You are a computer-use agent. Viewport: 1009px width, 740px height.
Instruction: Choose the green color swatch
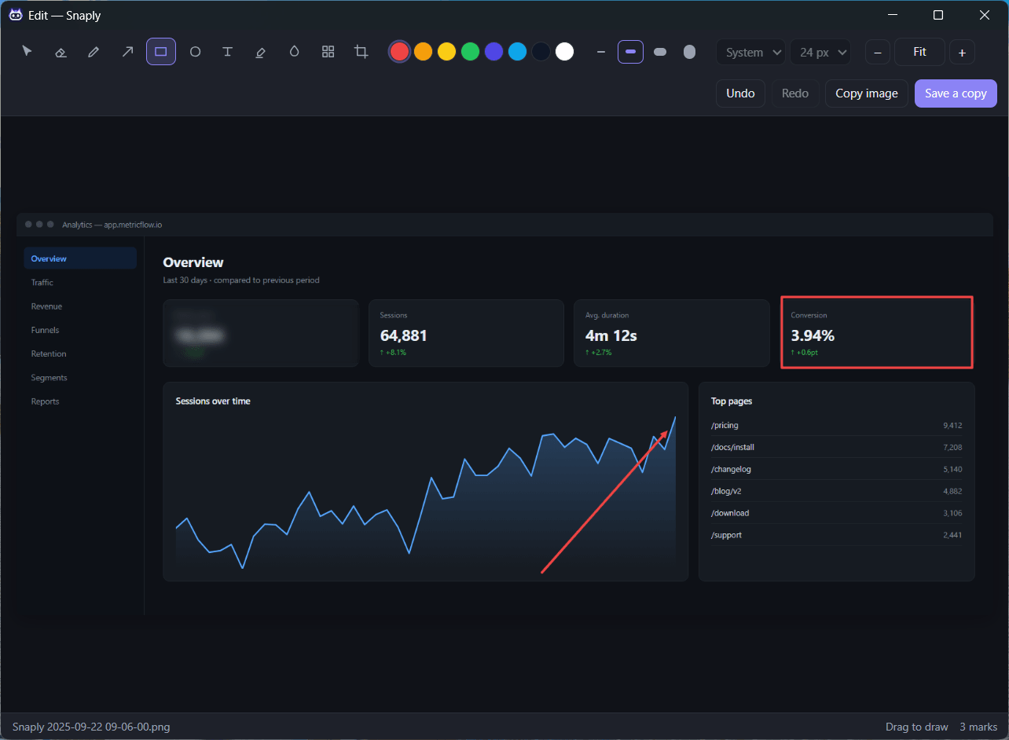(x=470, y=52)
